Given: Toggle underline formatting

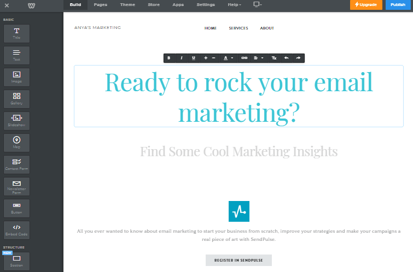Looking at the screenshot, I should pos(194,58).
